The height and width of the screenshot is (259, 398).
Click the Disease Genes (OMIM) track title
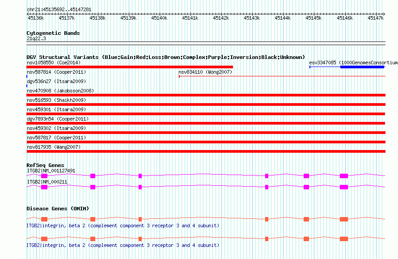pos(58,209)
